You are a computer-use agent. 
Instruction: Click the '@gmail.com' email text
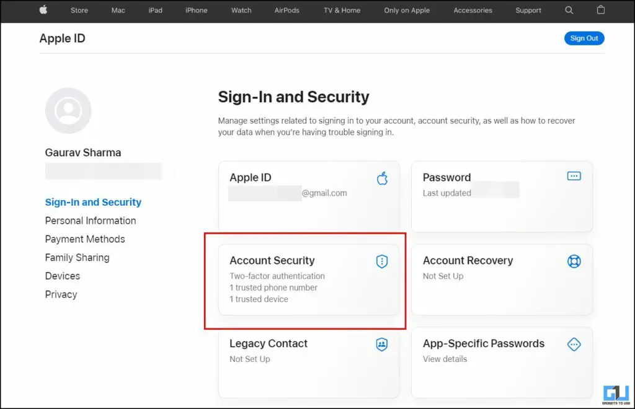pos(324,193)
